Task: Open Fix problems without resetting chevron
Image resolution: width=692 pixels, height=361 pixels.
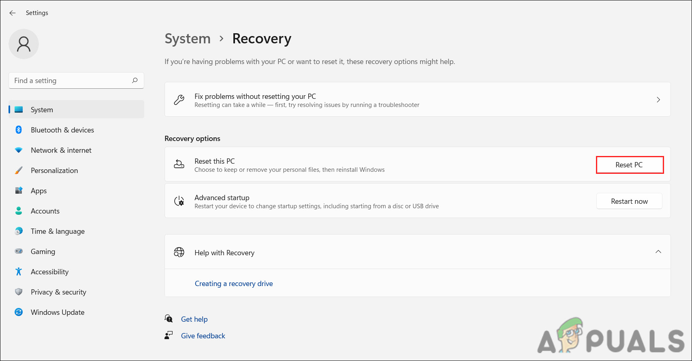Action: 658,100
